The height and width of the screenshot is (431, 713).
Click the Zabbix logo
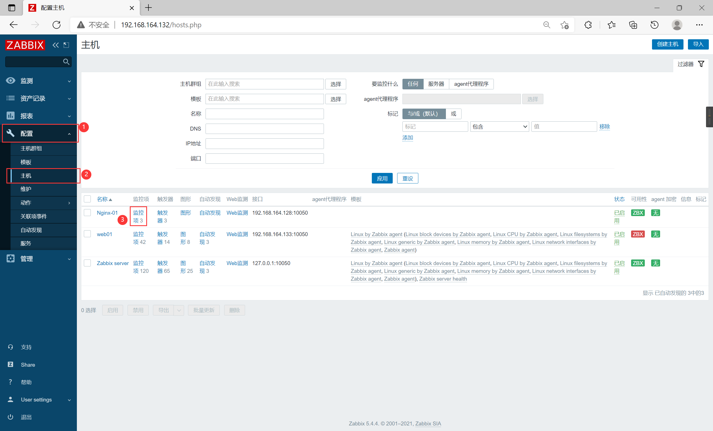coord(25,45)
